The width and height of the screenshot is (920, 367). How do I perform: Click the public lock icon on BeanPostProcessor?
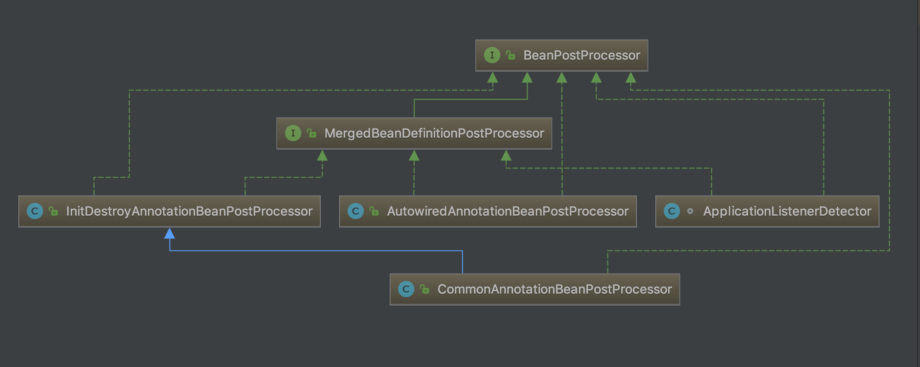511,55
